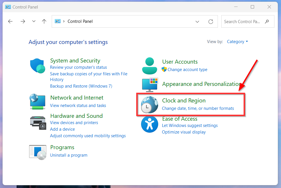Screen dimensions: 281x188
Task: Click the Appearance and Personalization monitor icon
Action: point(150,85)
